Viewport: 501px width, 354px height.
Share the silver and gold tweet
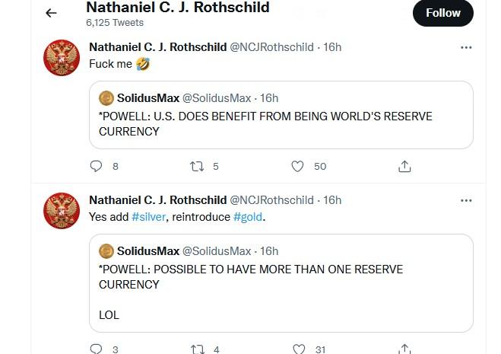tap(404, 349)
